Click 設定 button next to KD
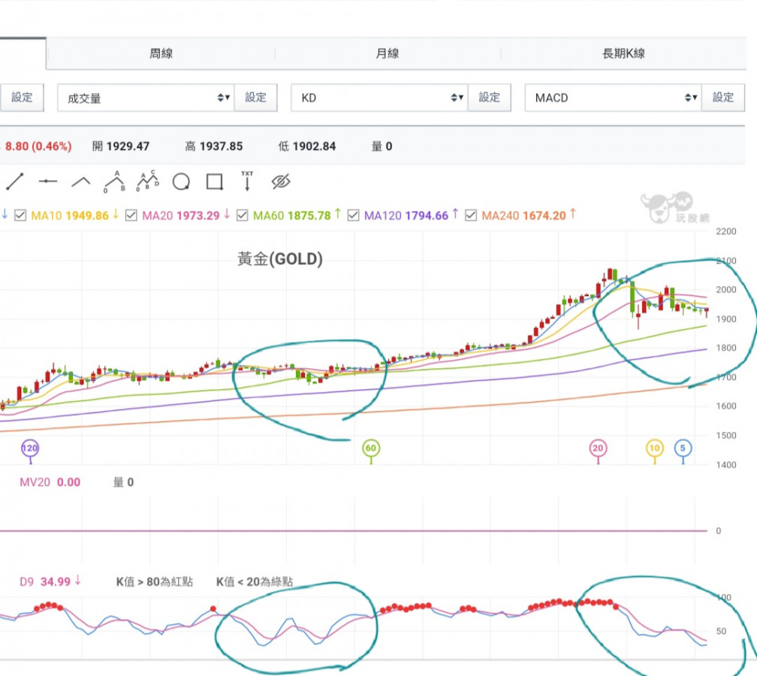Image resolution: width=757 pixels, height=676 pixels. [490, 98]
